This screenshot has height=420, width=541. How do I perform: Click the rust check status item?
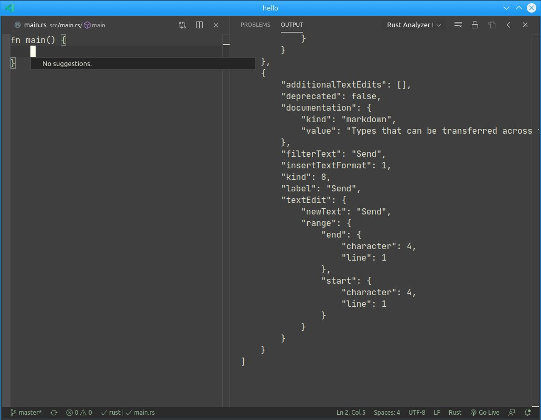tap(111, 413)
